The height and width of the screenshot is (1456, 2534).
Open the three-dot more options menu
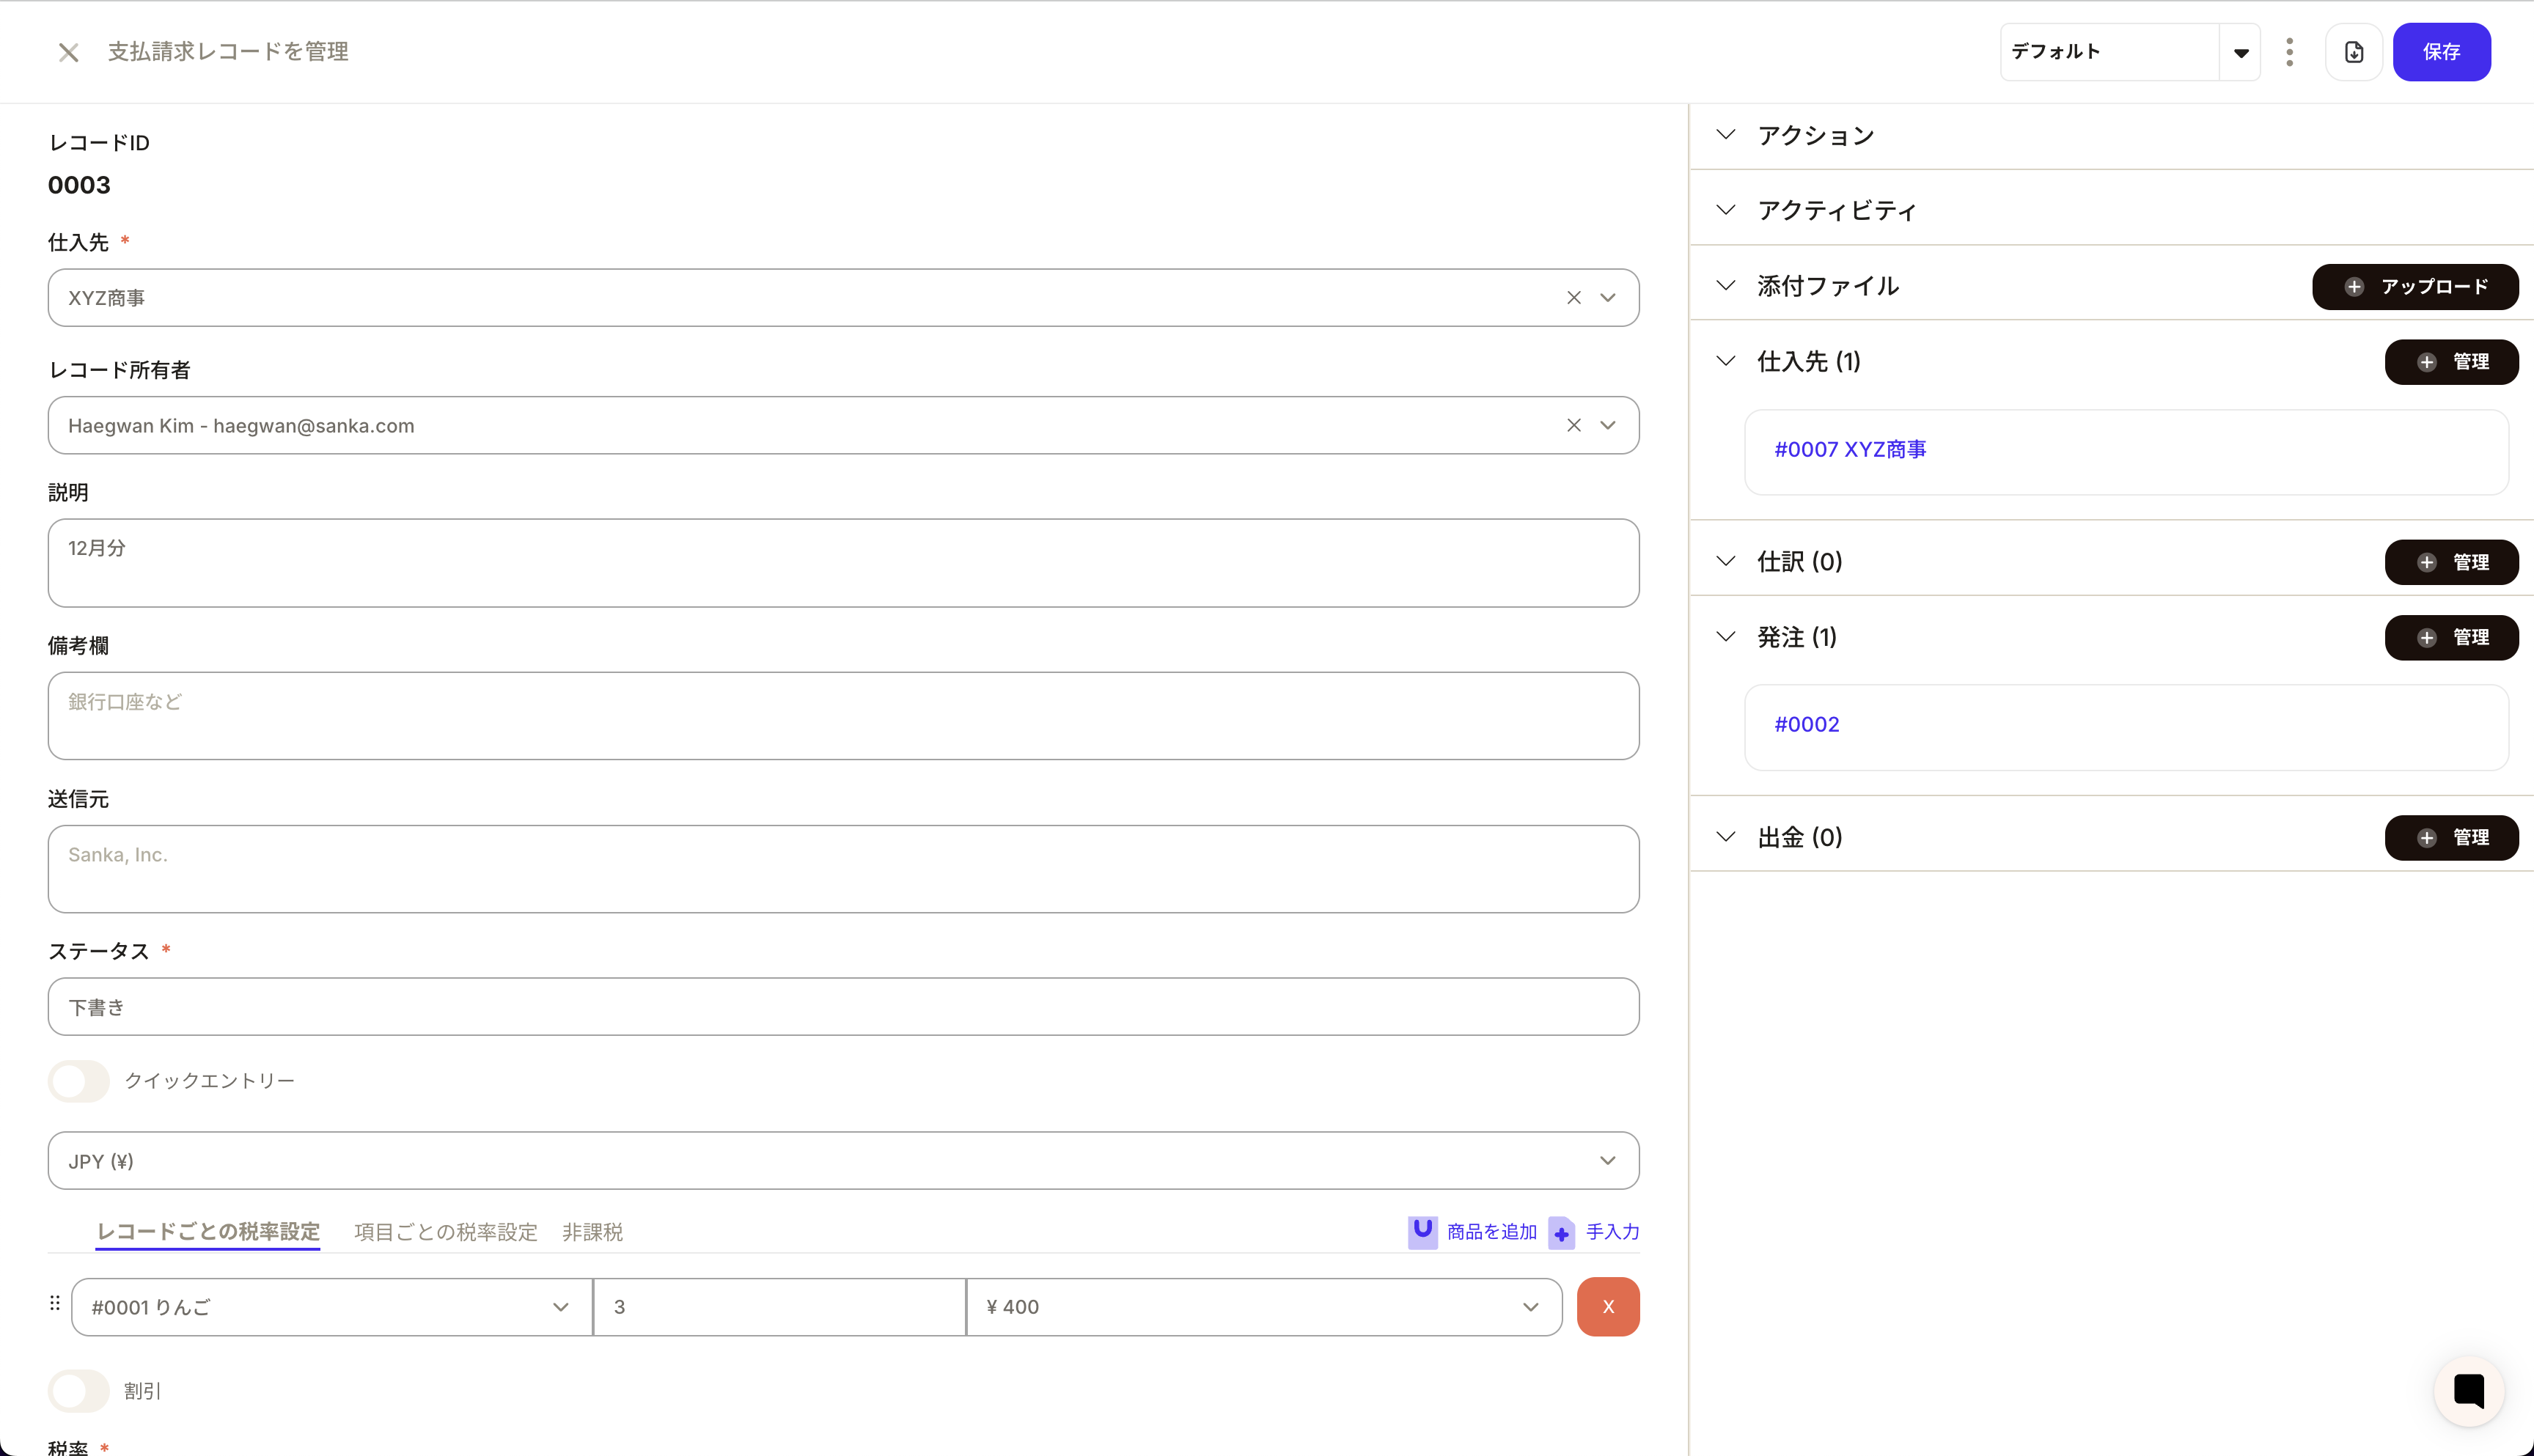2289,52
